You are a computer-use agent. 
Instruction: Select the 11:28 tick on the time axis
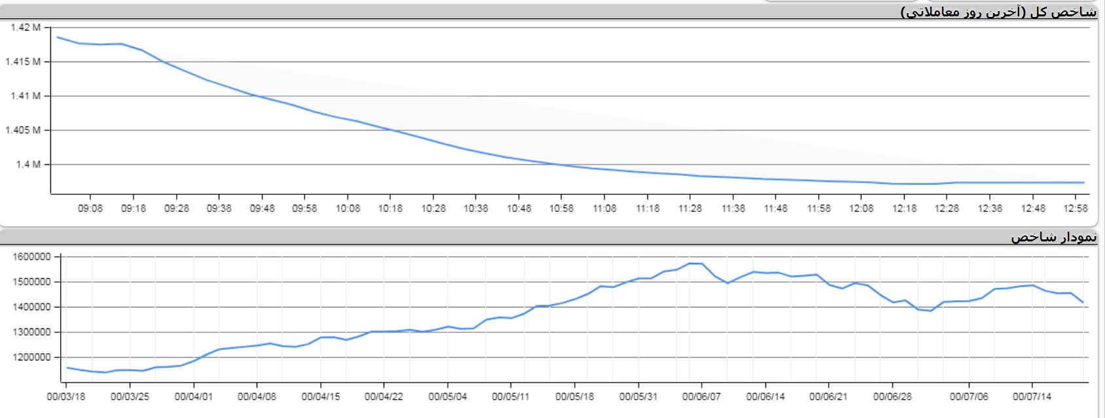click(x=690, y=208)
